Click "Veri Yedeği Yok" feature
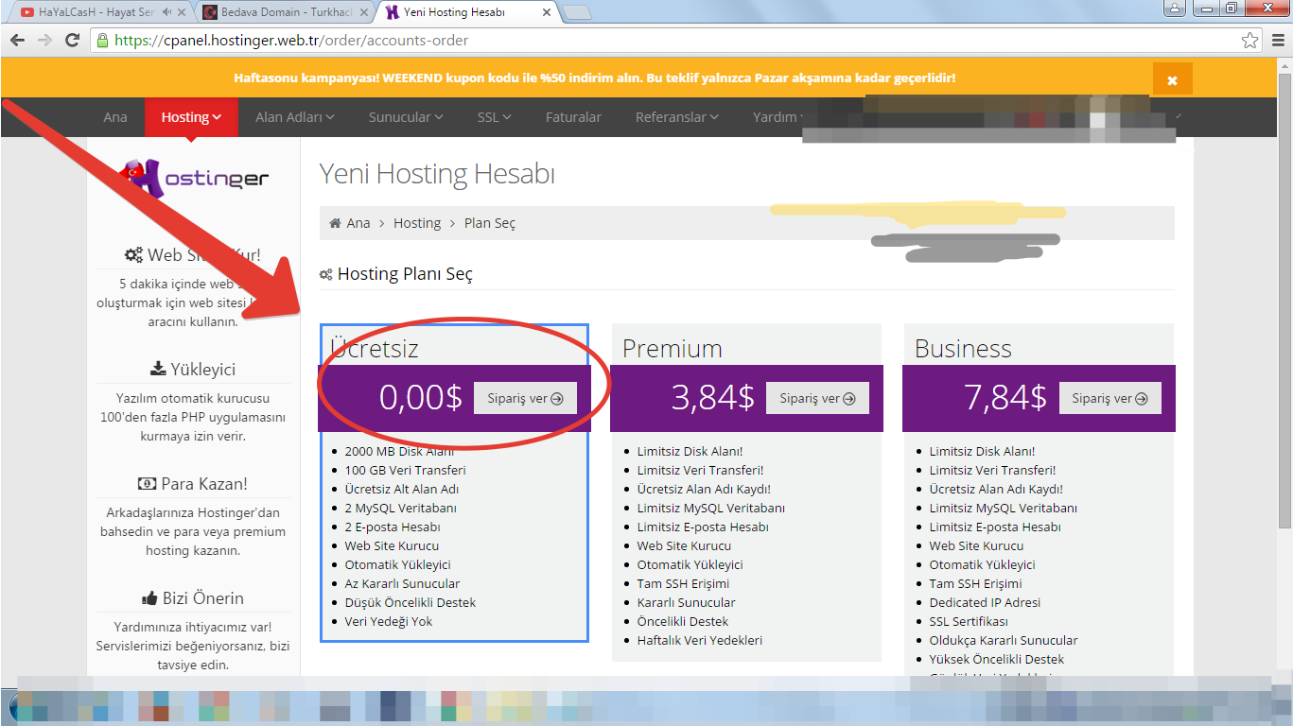This screenshot has width=1293, height=726. pos(389,621)
